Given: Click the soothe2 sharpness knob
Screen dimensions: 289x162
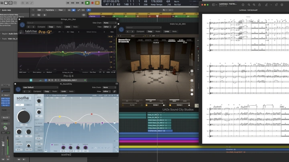Looking at the screenshot, I should click(19, 132).
